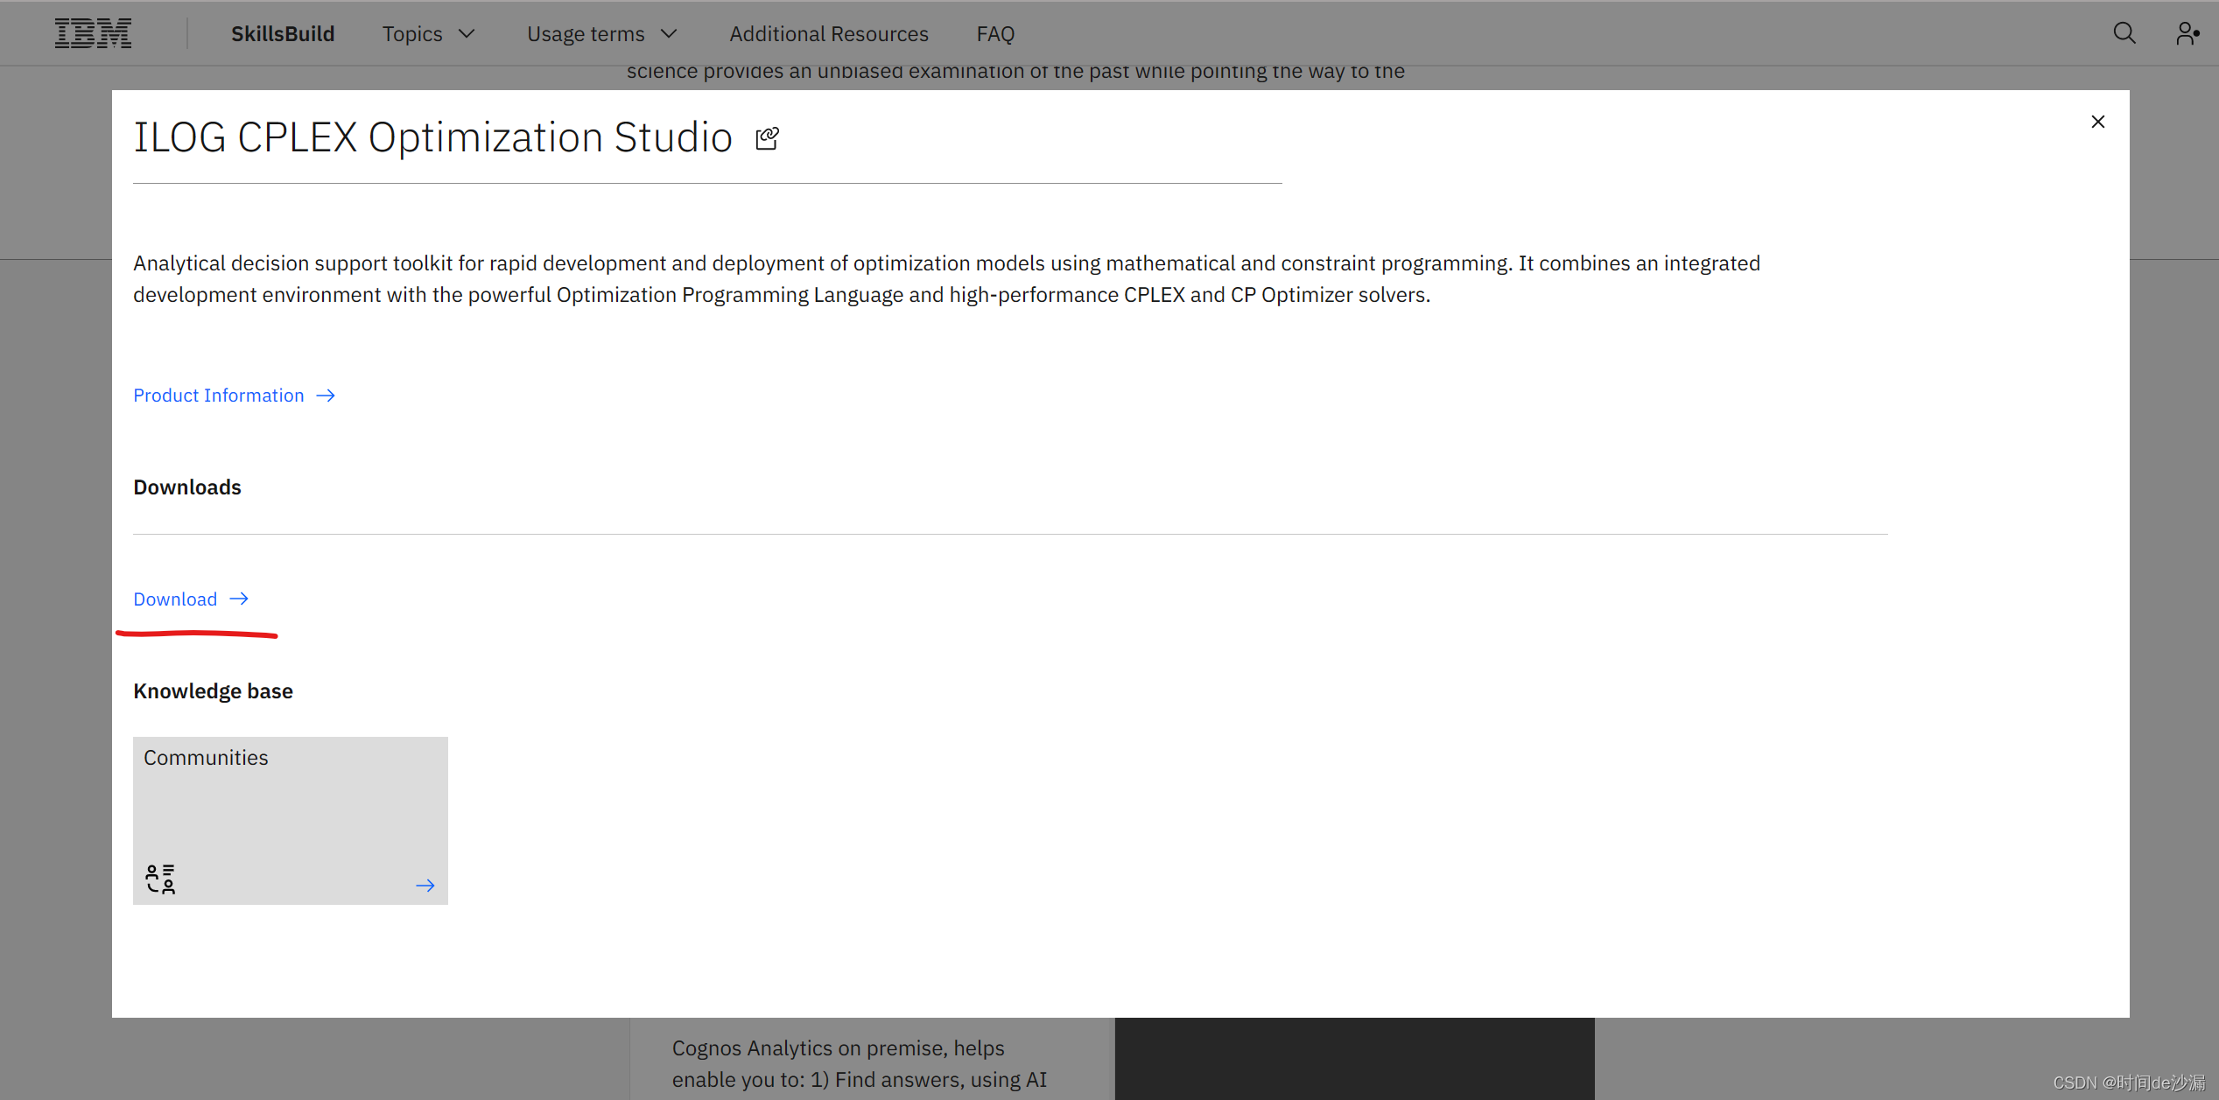Go to Additional Resources

829,34
